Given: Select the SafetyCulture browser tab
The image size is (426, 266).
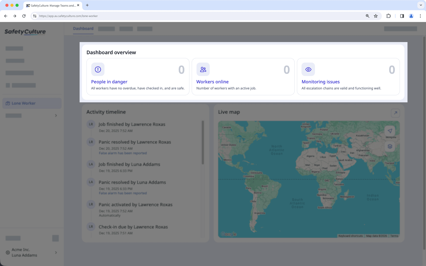Looking at the screenshot, I should [51, 5].
